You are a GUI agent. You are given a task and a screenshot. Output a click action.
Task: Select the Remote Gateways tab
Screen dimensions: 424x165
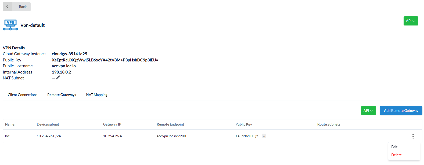pos(62,95)
